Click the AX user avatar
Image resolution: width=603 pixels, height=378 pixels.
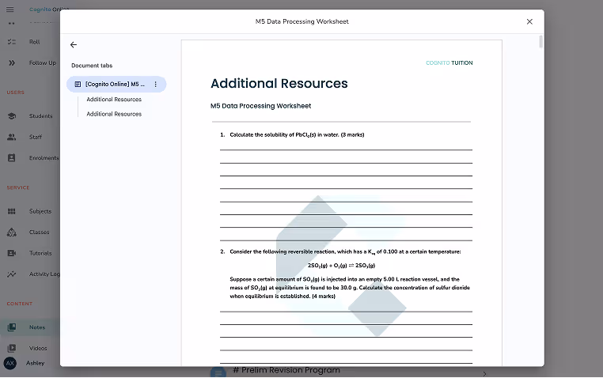click(10, 363)
